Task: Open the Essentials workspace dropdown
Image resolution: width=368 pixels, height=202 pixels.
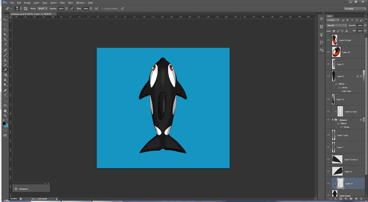Action: tap(355, 9)
